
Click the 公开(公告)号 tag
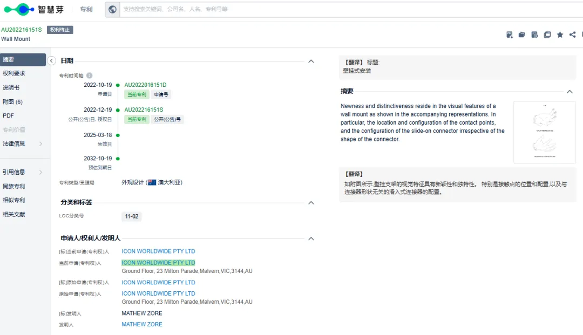pyautogui.click(x=167, y=119)
